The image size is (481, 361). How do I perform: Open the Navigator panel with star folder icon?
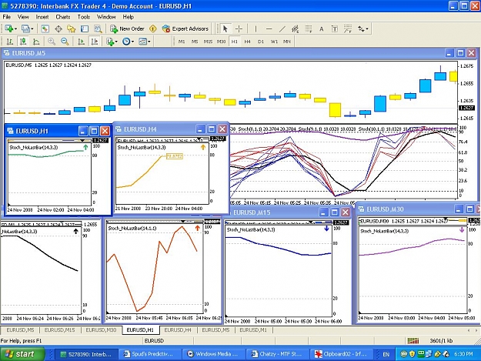pos(72,28)
